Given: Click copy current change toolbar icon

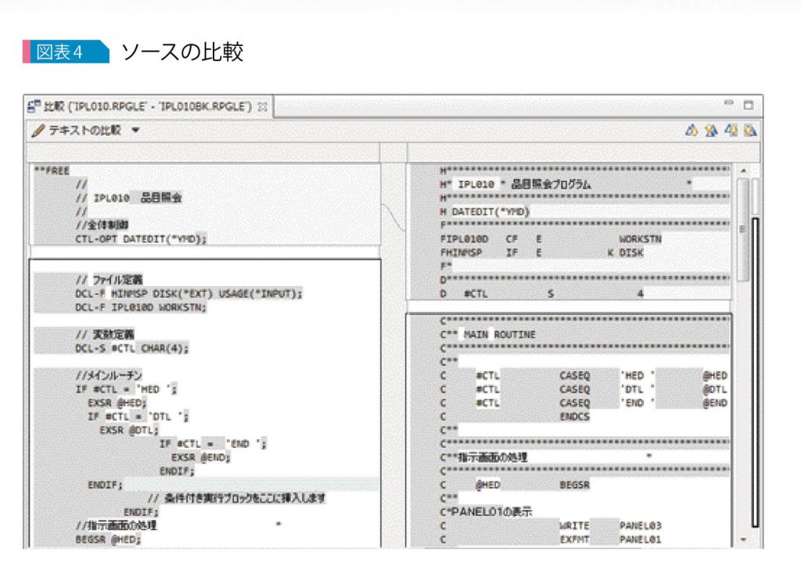Looking at the screenshot, I should point(711,131).
